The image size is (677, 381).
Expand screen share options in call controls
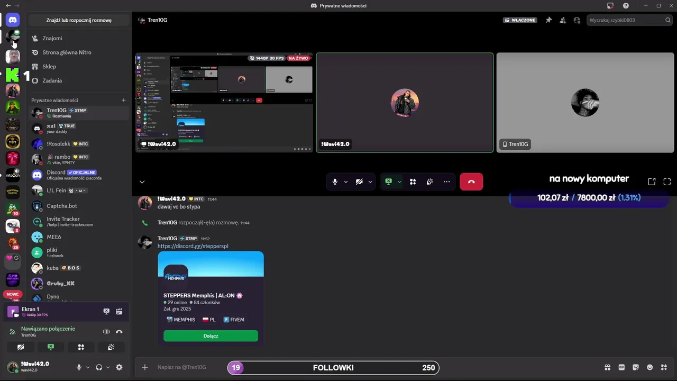(399, 182)
